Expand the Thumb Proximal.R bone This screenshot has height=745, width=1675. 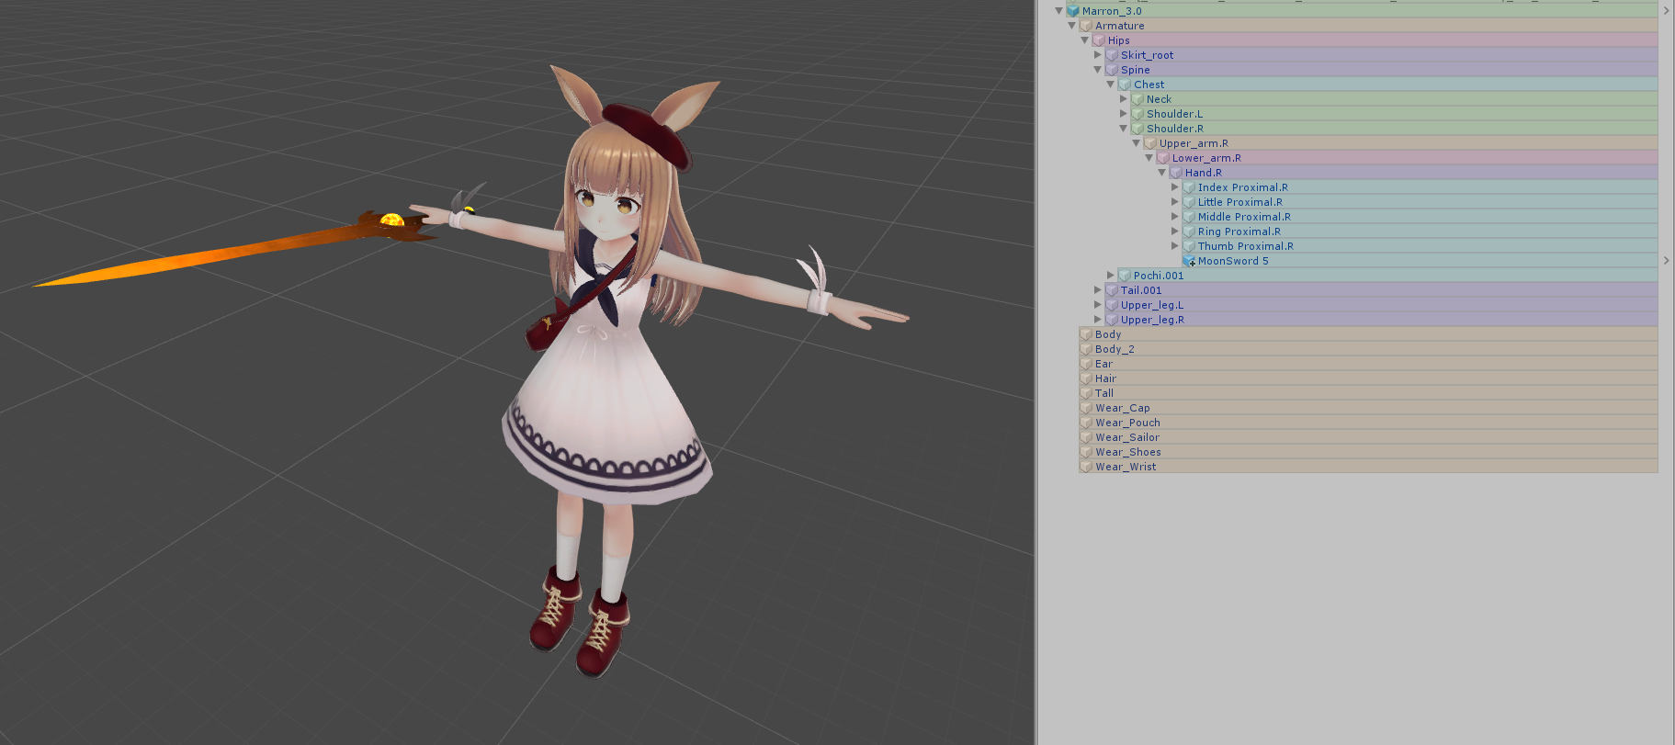click(1175, 246)
